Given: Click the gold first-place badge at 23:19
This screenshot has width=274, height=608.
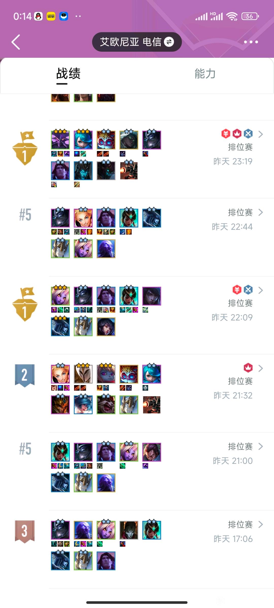Looking at the screenshot, I should pyautogui.click(x=25, y=148).
